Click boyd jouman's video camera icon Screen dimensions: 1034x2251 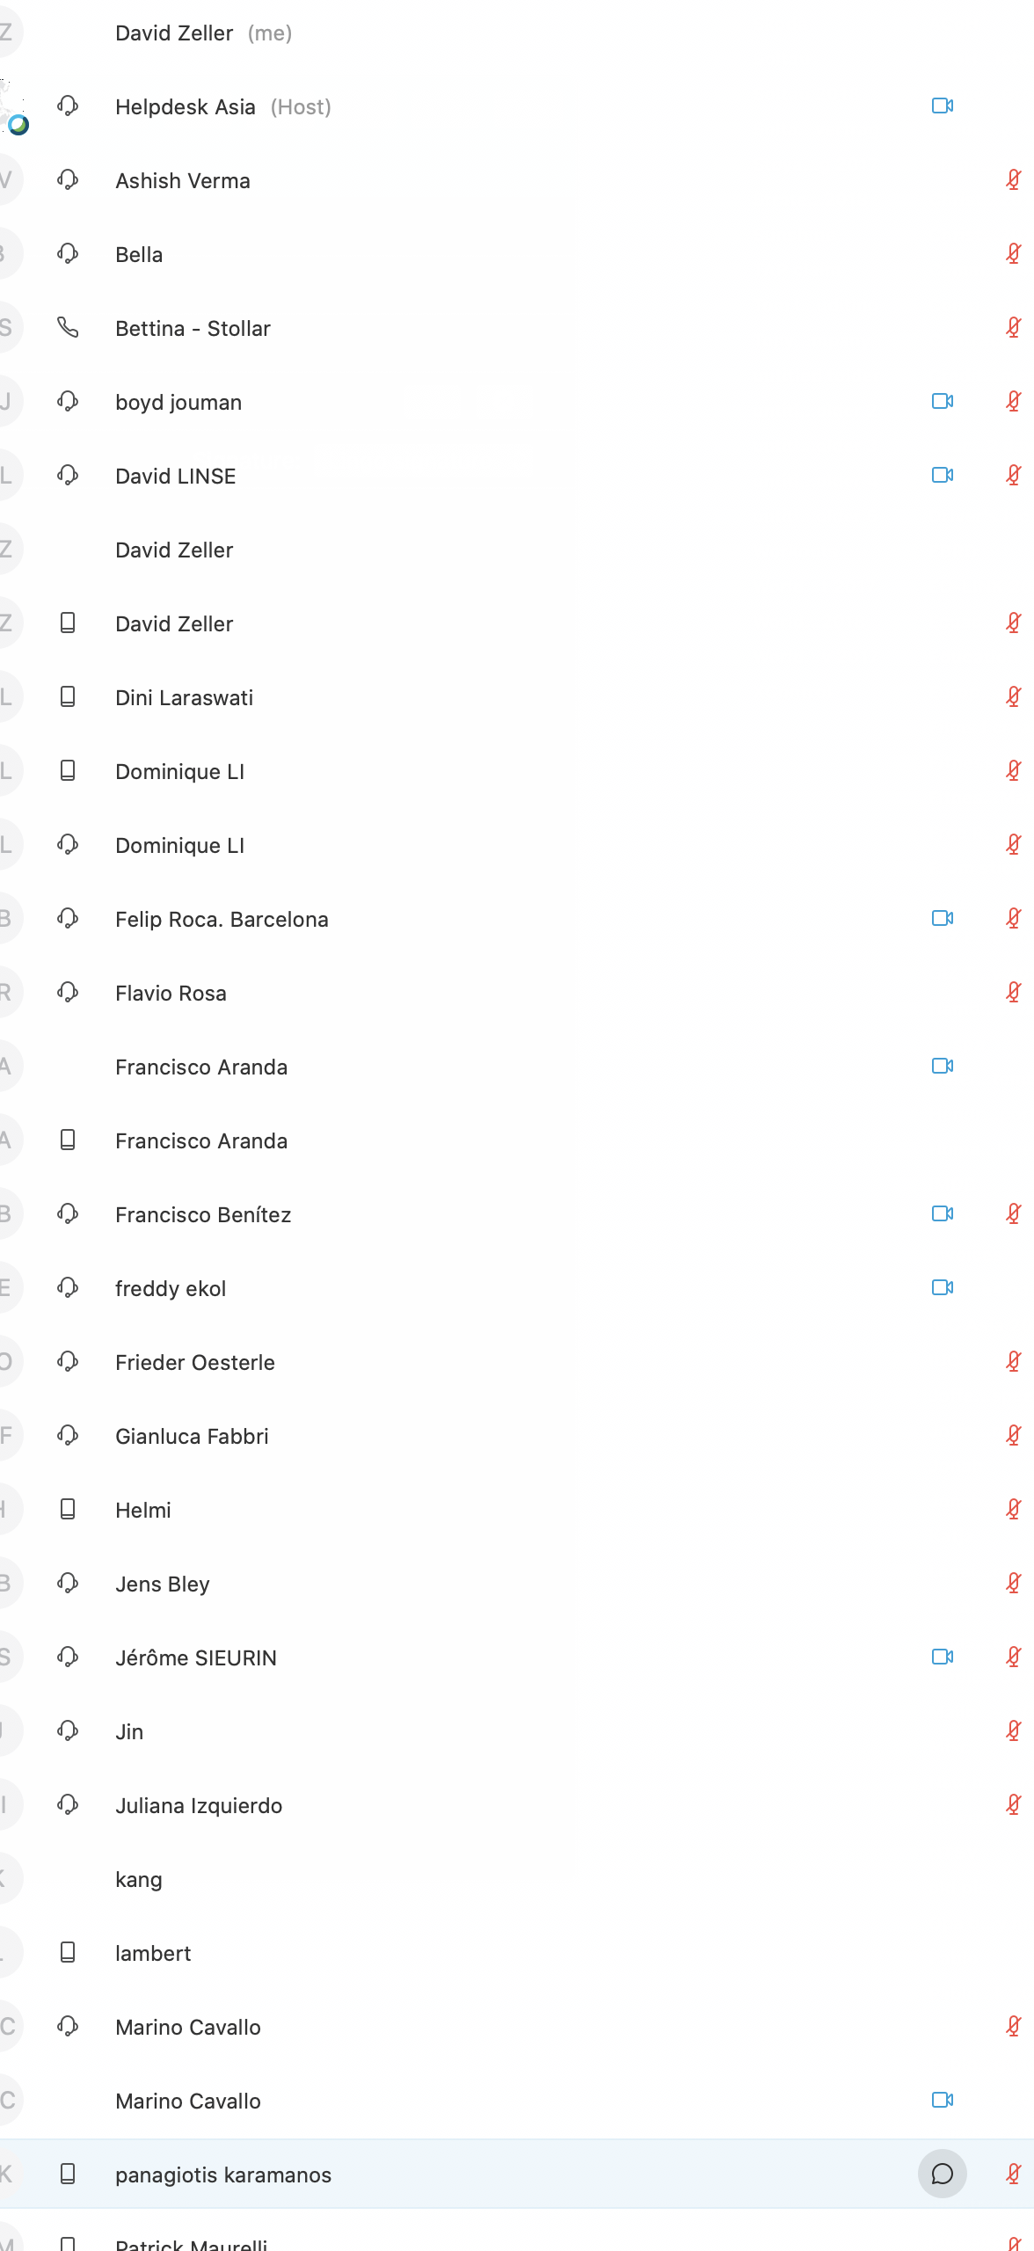(942, 402)
